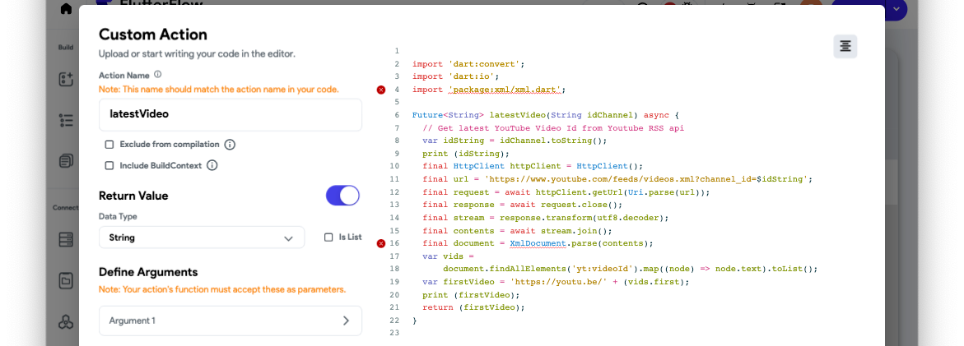964x346 pixels.
Task: Check Include BuildContext
Action: (x=109, y=166)
